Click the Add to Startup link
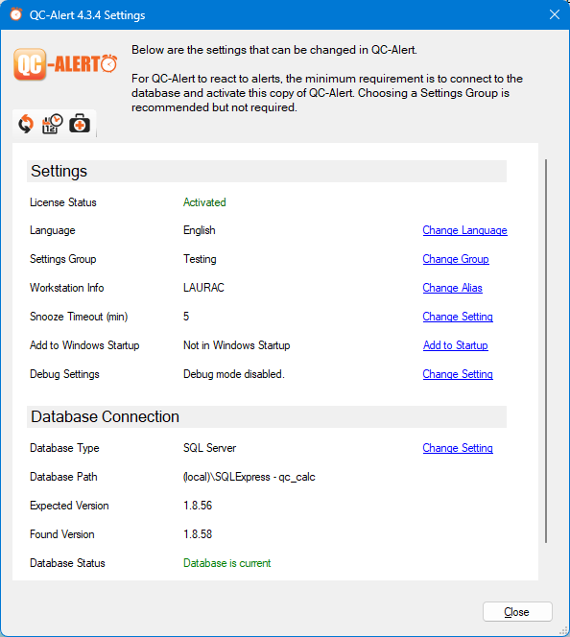The height and width of the screenshot is (637, 570). pyautogui.click(x=456, y=345)
